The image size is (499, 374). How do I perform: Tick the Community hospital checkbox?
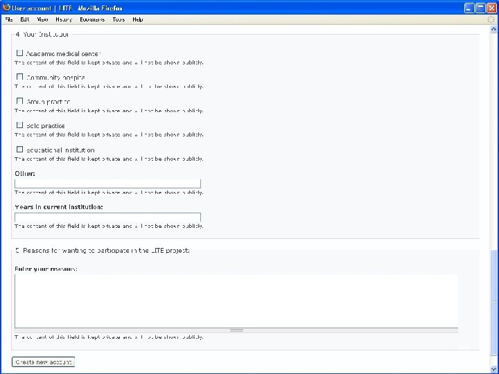pos(19,77)
